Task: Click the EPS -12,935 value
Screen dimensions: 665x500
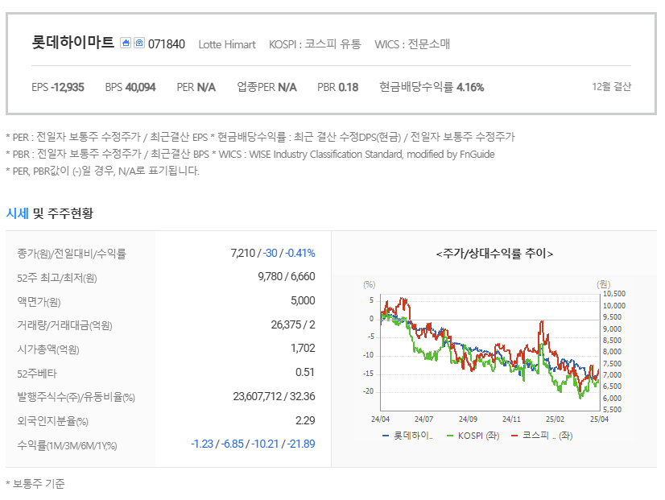Action: (58, 88)
